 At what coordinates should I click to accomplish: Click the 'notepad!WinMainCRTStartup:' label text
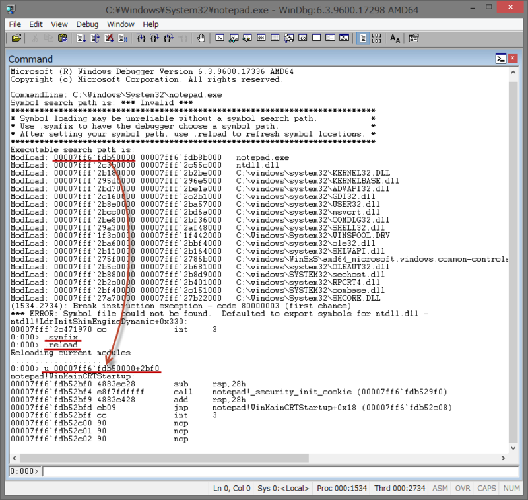73,376
